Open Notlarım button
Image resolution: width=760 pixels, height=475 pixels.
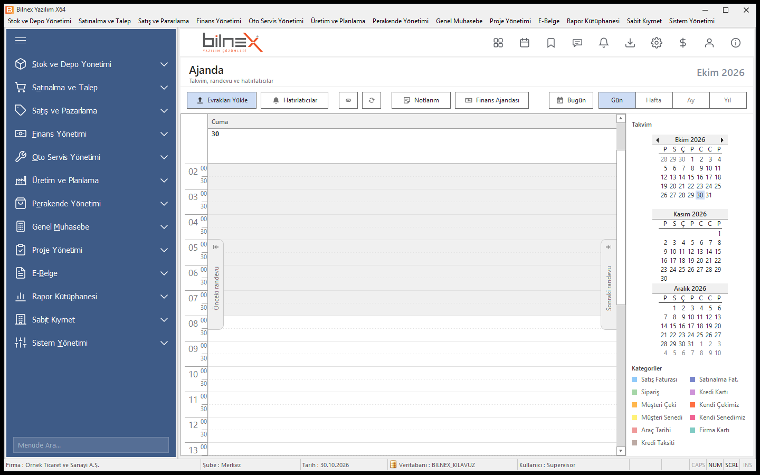click(x=421, y=100)
